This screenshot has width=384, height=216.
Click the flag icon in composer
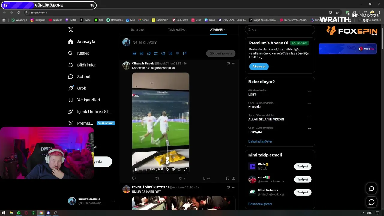pos(185,53)
